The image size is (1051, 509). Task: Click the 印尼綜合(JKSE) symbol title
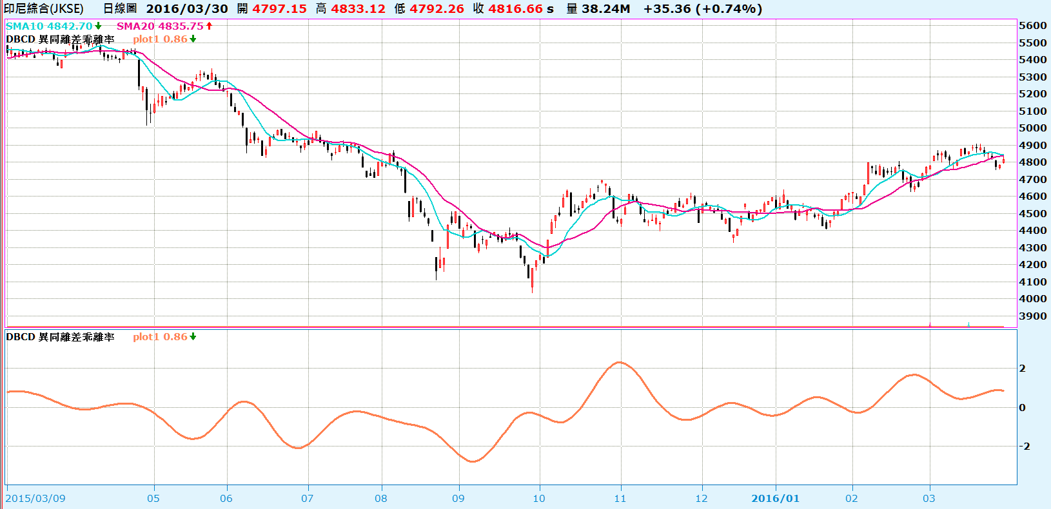(44, 9)
